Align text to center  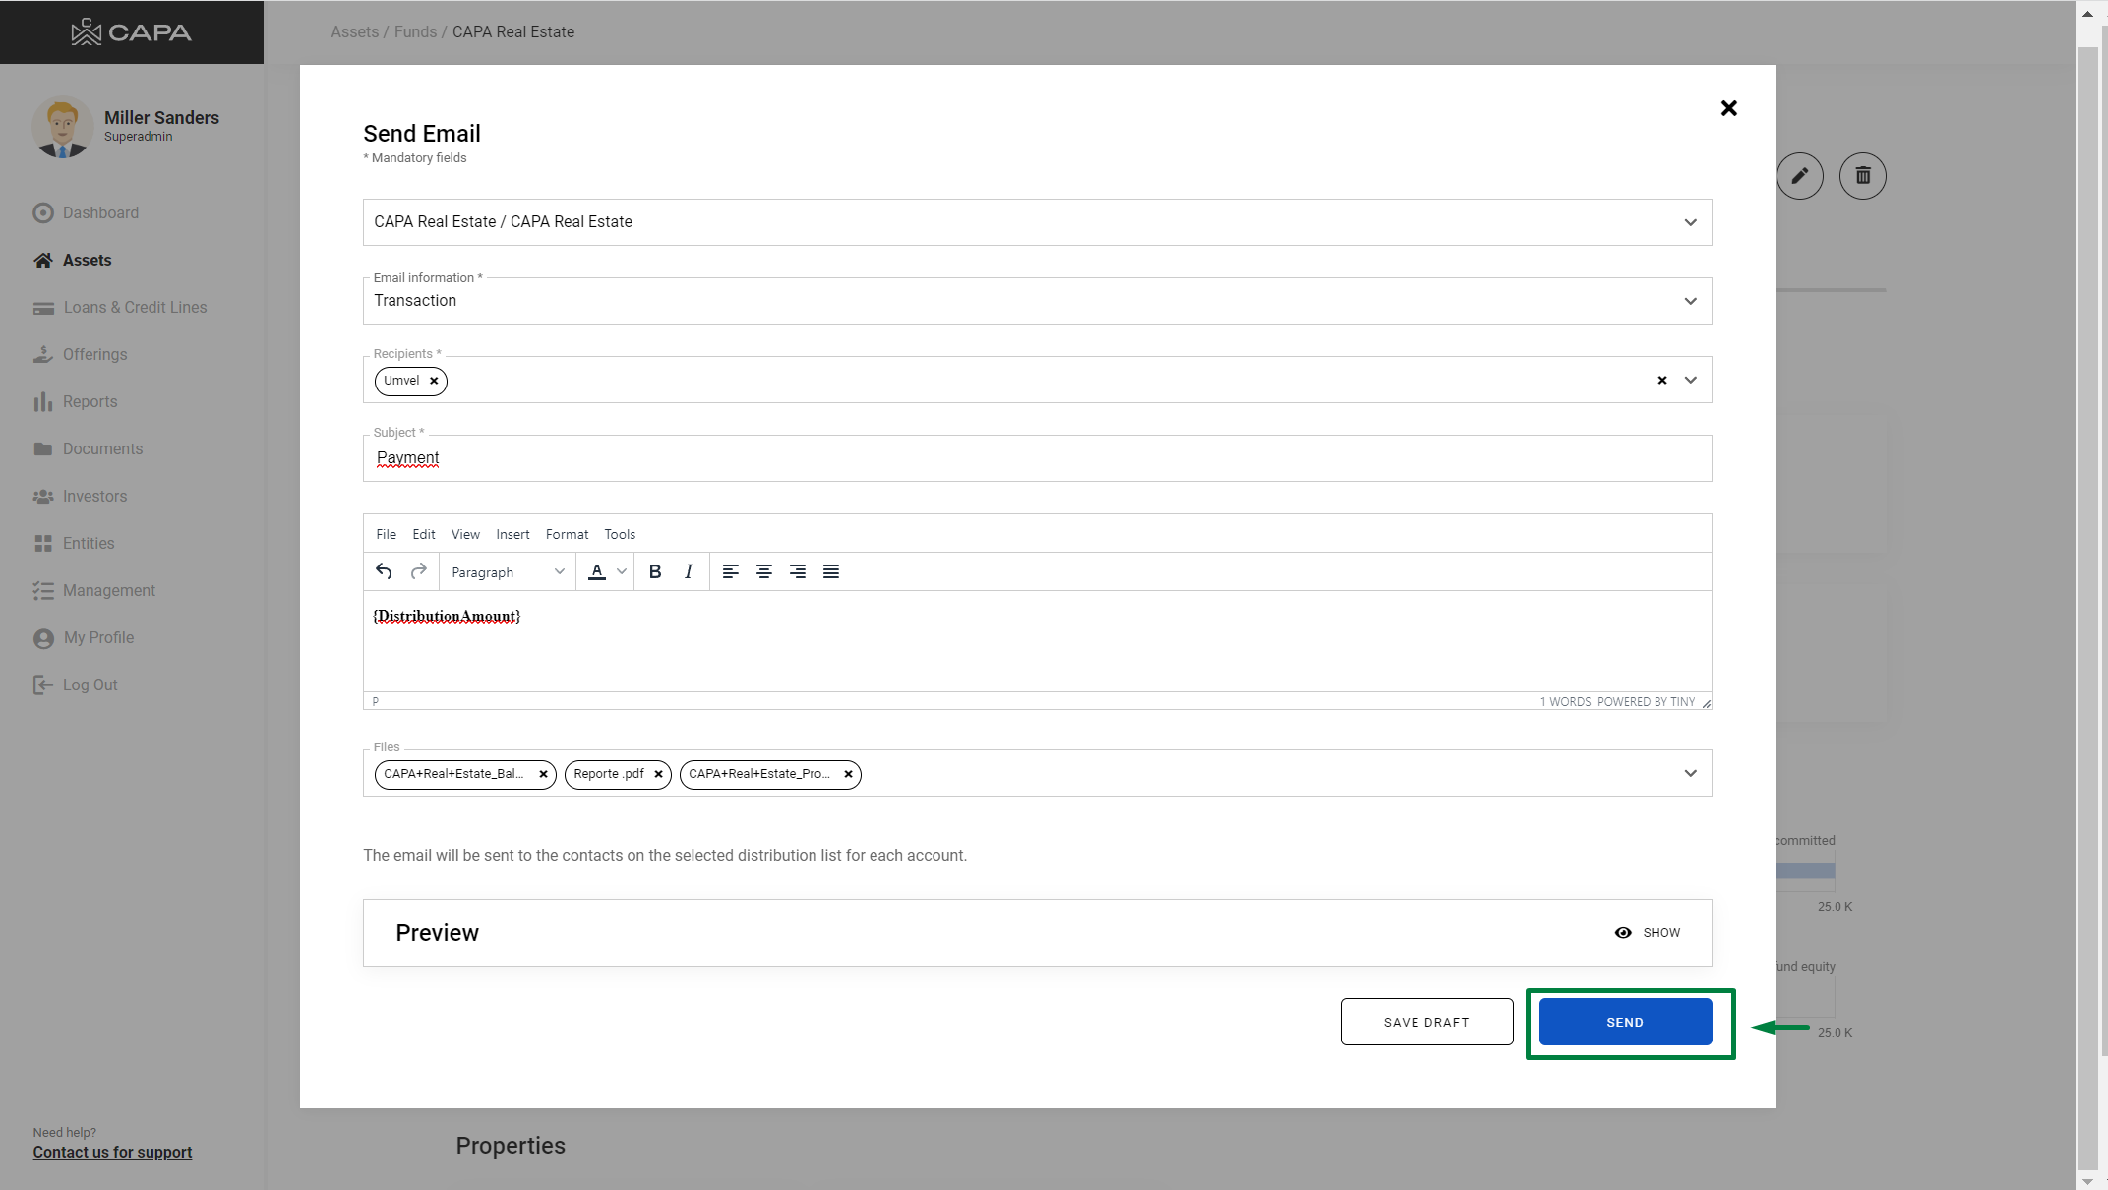[x=763, y=571]
